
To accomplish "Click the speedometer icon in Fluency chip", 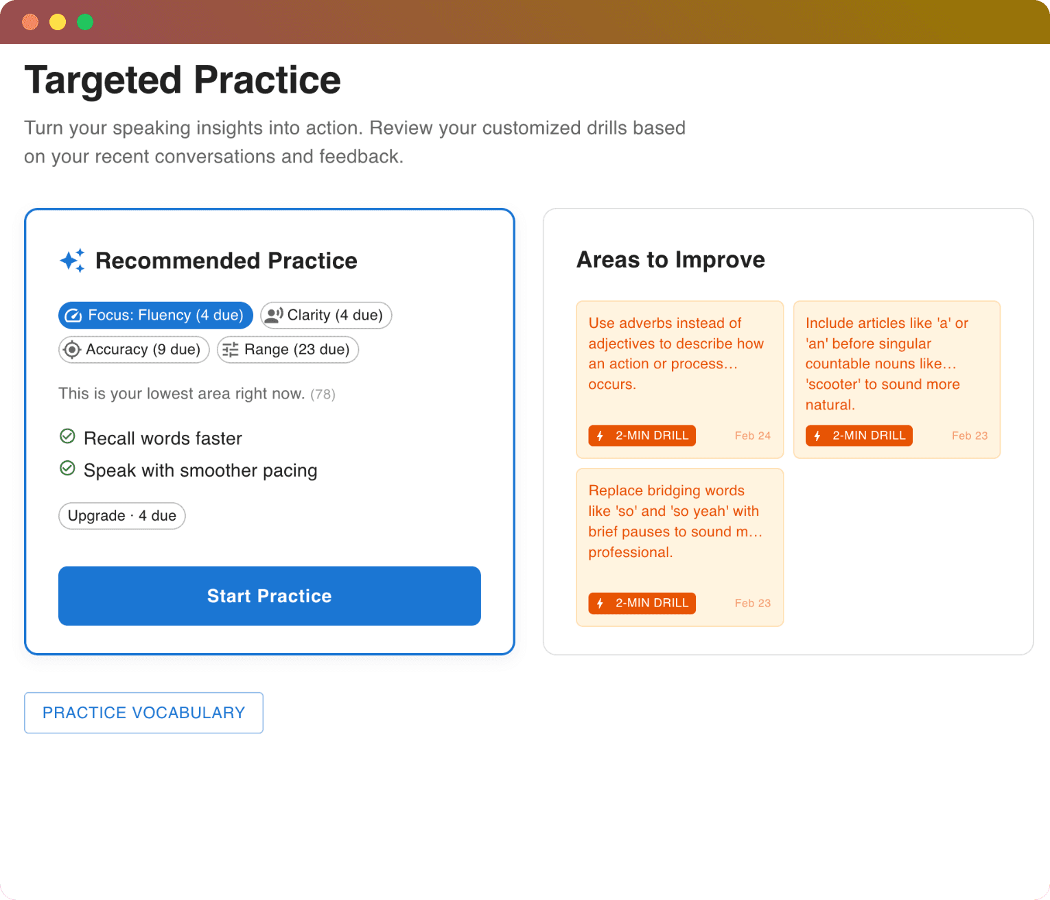I will tap(73, 316).
